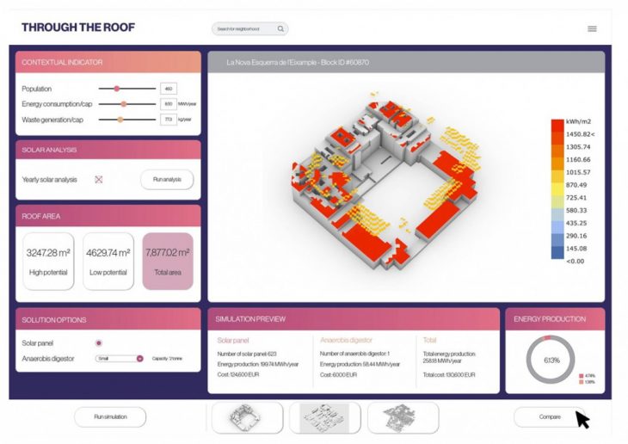Click the Run simulation button
628x444 pixels.
tap(109, 416)
